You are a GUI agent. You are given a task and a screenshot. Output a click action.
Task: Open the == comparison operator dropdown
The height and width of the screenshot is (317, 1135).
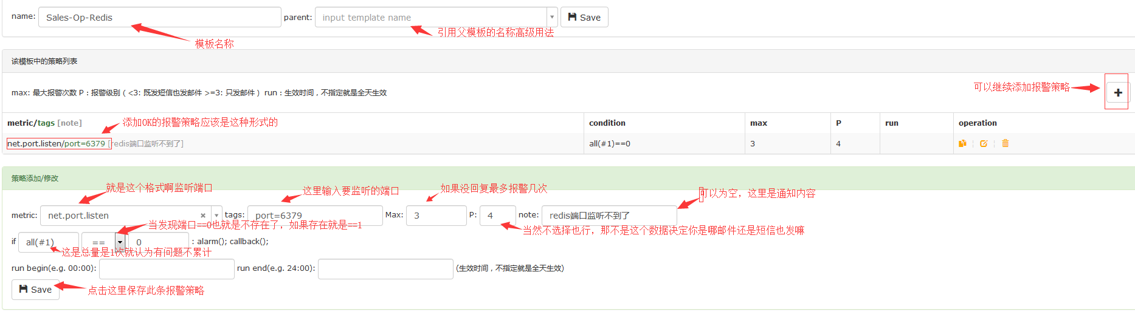tap(120, 242)
